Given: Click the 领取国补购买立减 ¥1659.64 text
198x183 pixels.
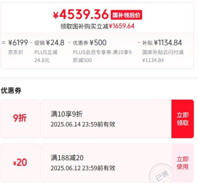Looking at the screenshot, I should point(97,26).
